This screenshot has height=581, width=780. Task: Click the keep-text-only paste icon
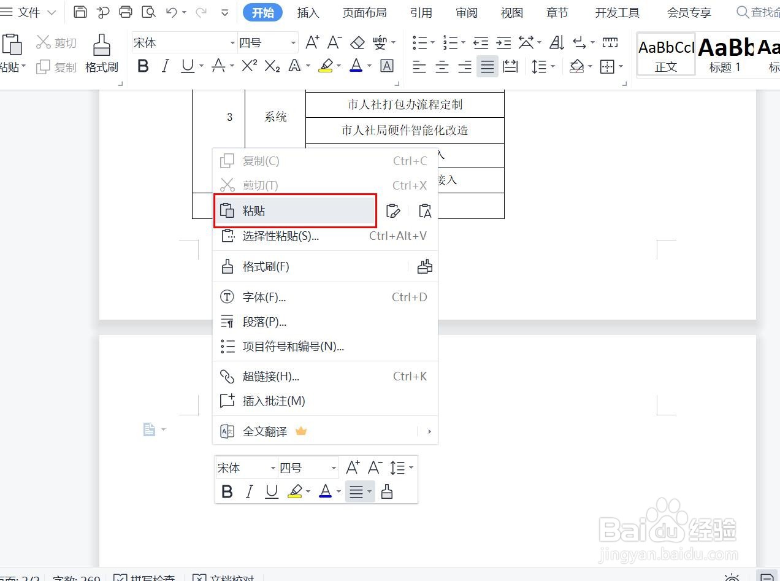tap(425, 211)
